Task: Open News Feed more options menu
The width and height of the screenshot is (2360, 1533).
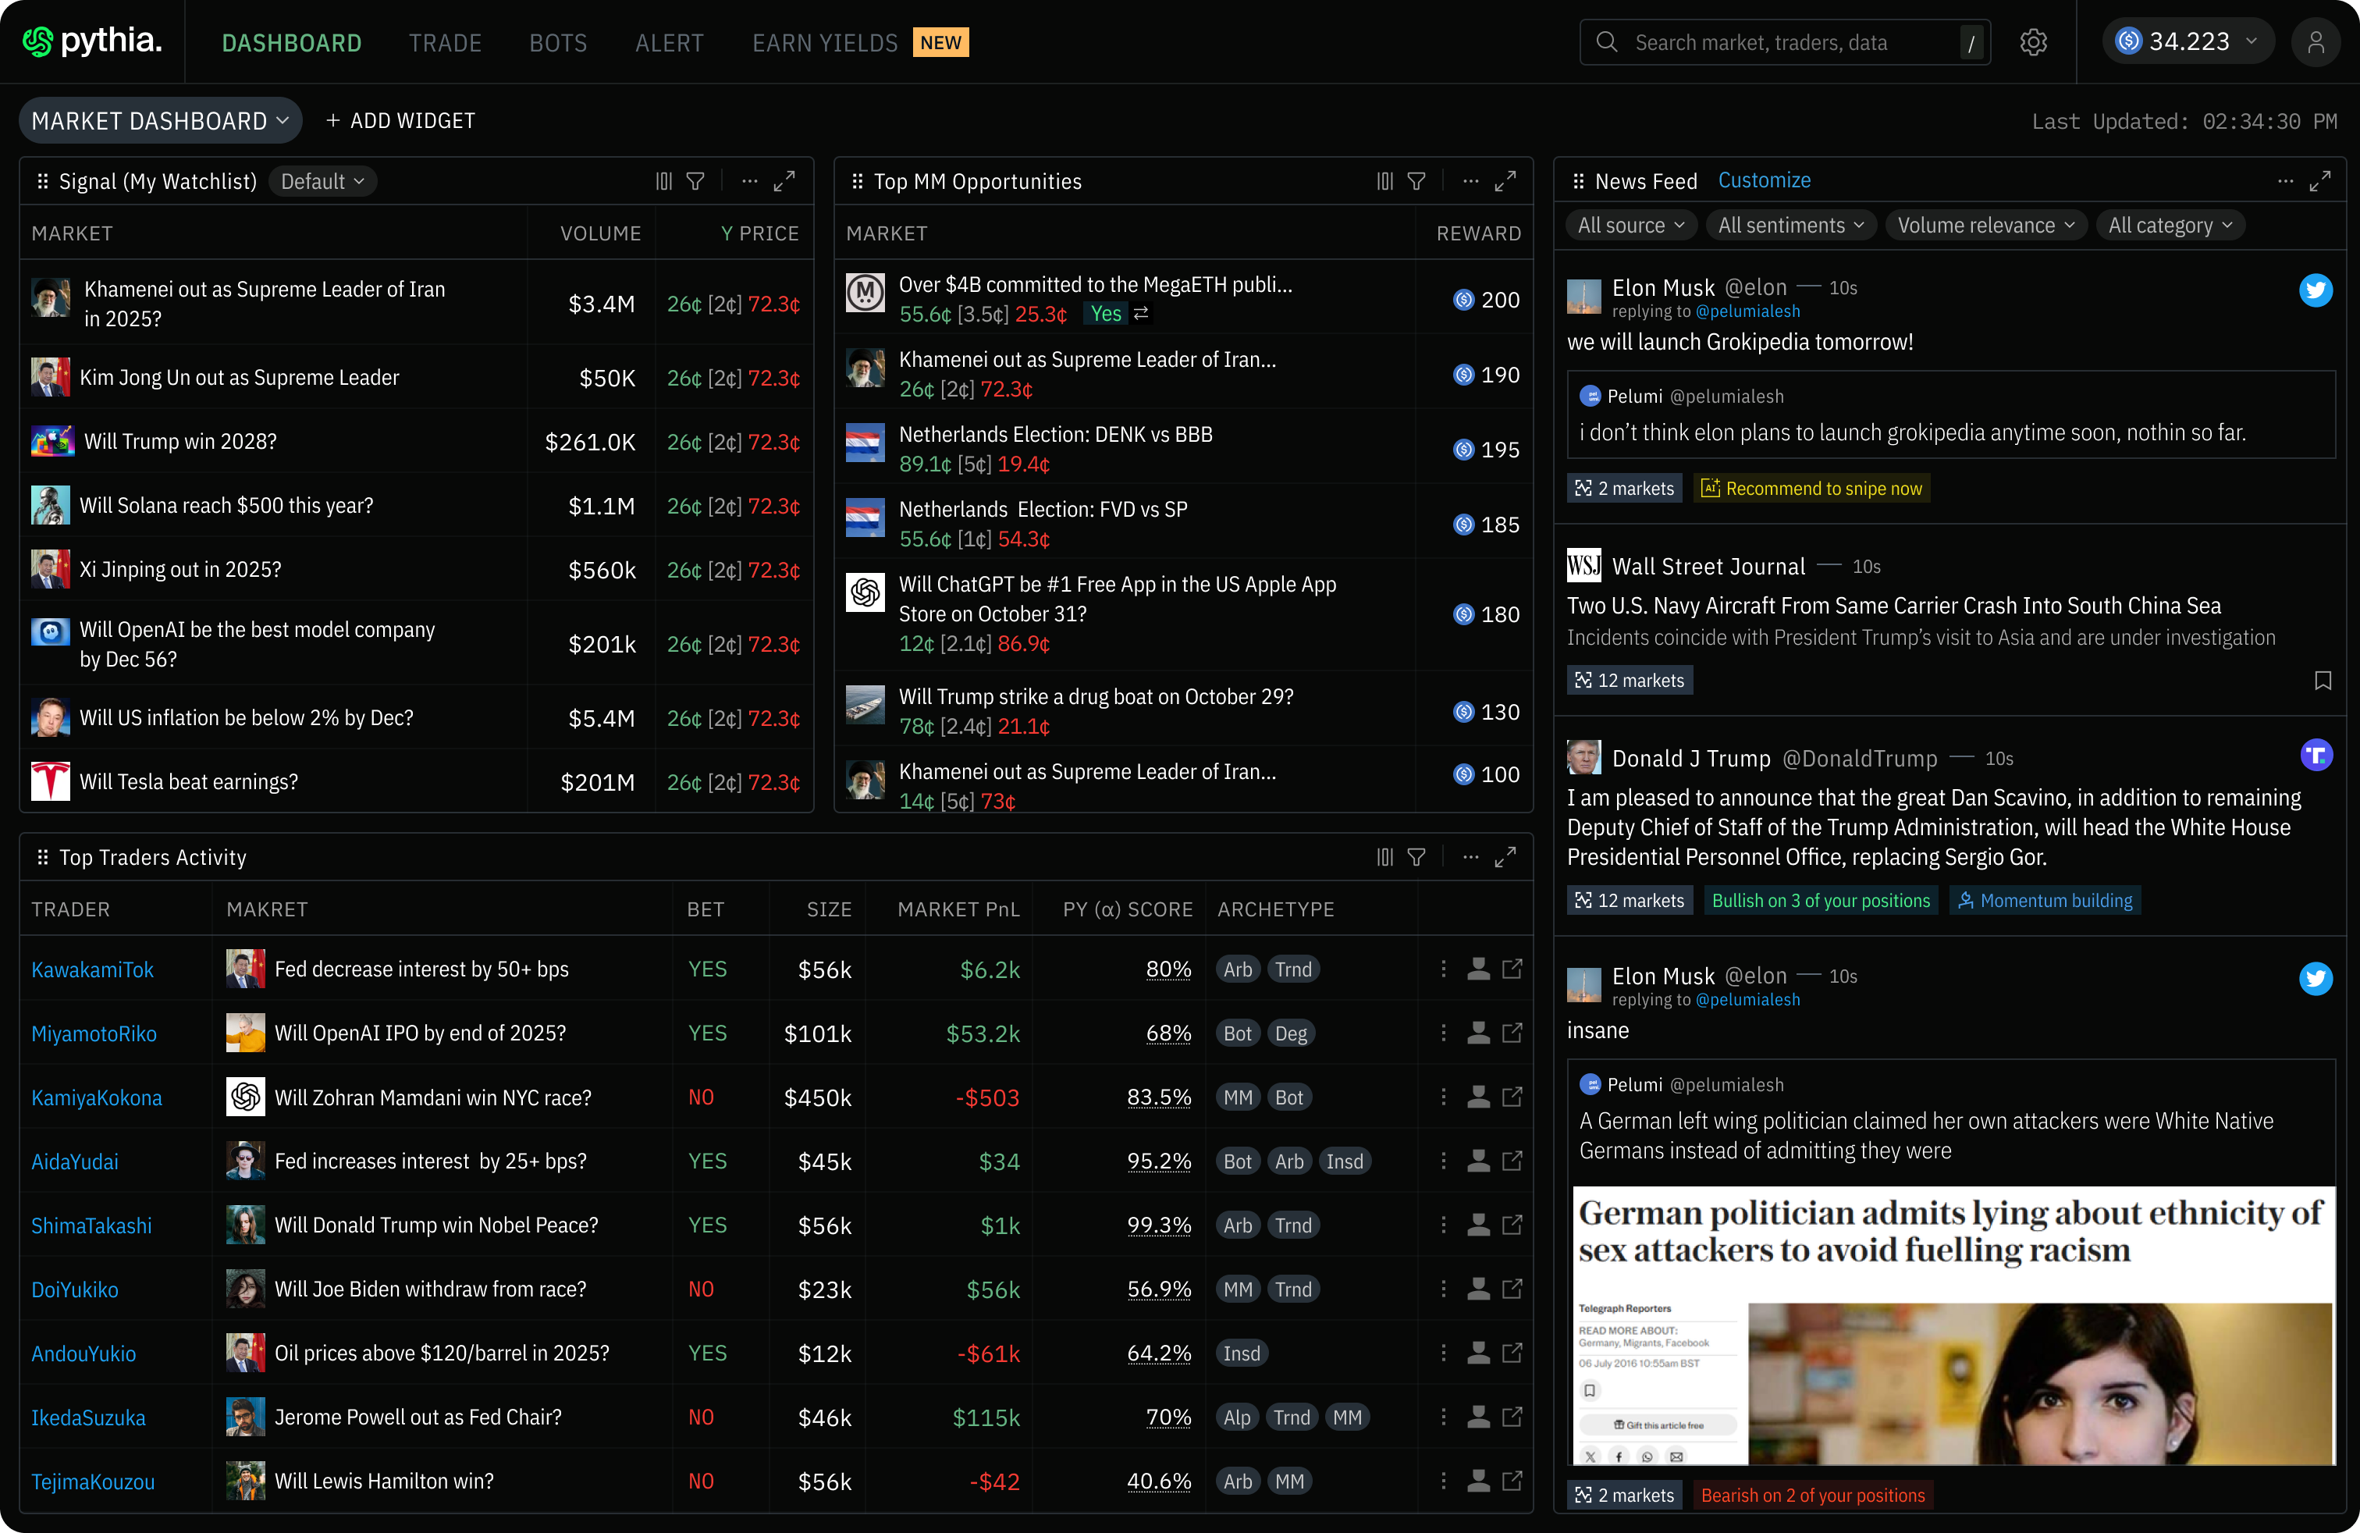Action: (x=2284, y=181)
